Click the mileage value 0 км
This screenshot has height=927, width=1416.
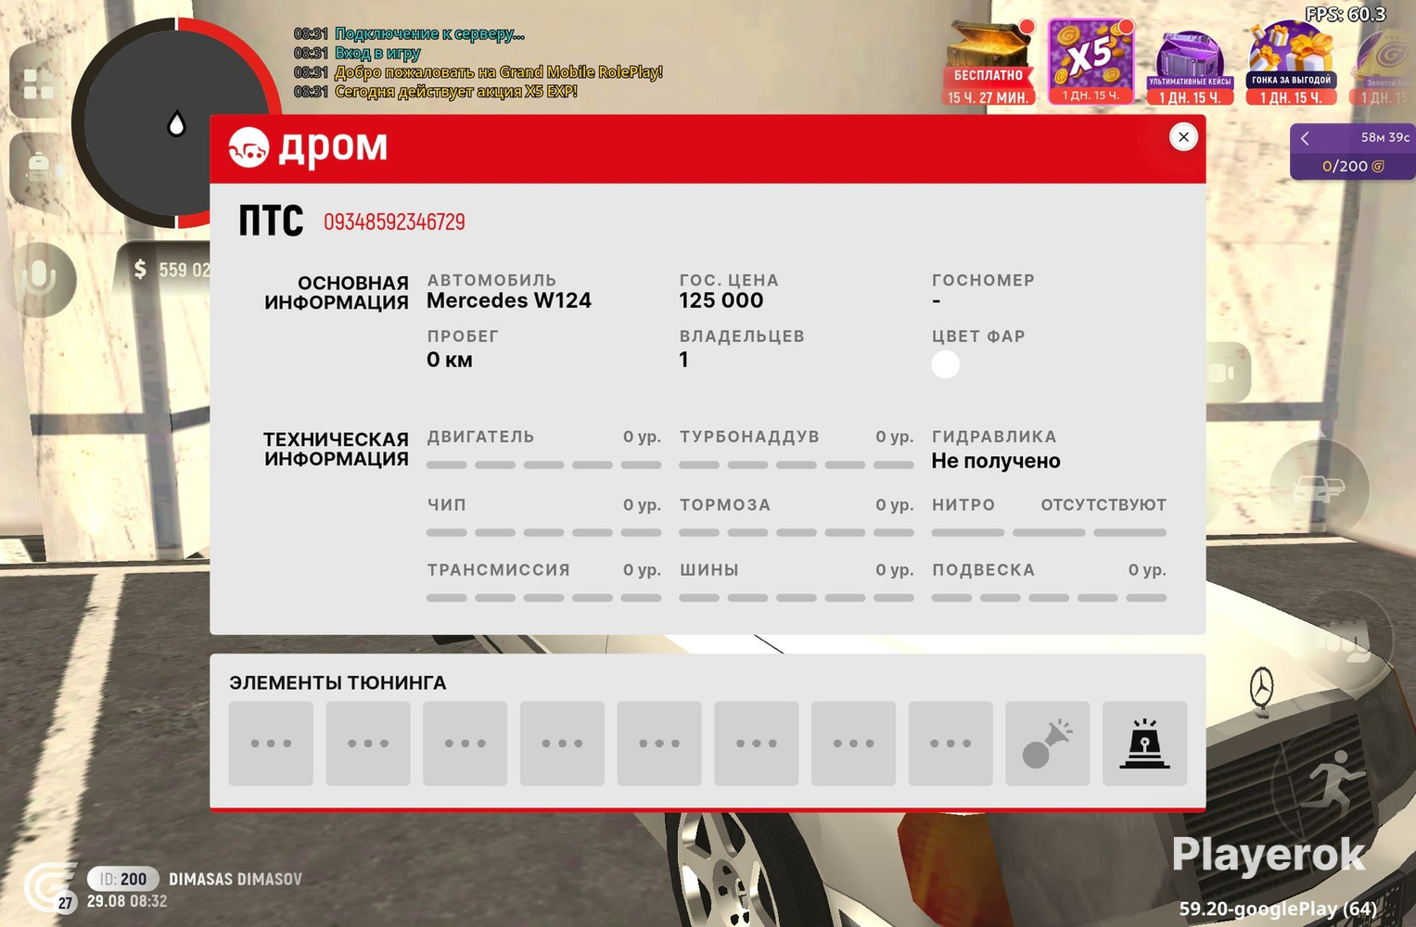(x=450, y=360)
